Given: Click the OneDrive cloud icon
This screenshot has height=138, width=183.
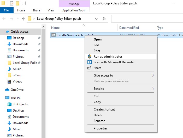Looking at the screenshot, I should (7, 90).
